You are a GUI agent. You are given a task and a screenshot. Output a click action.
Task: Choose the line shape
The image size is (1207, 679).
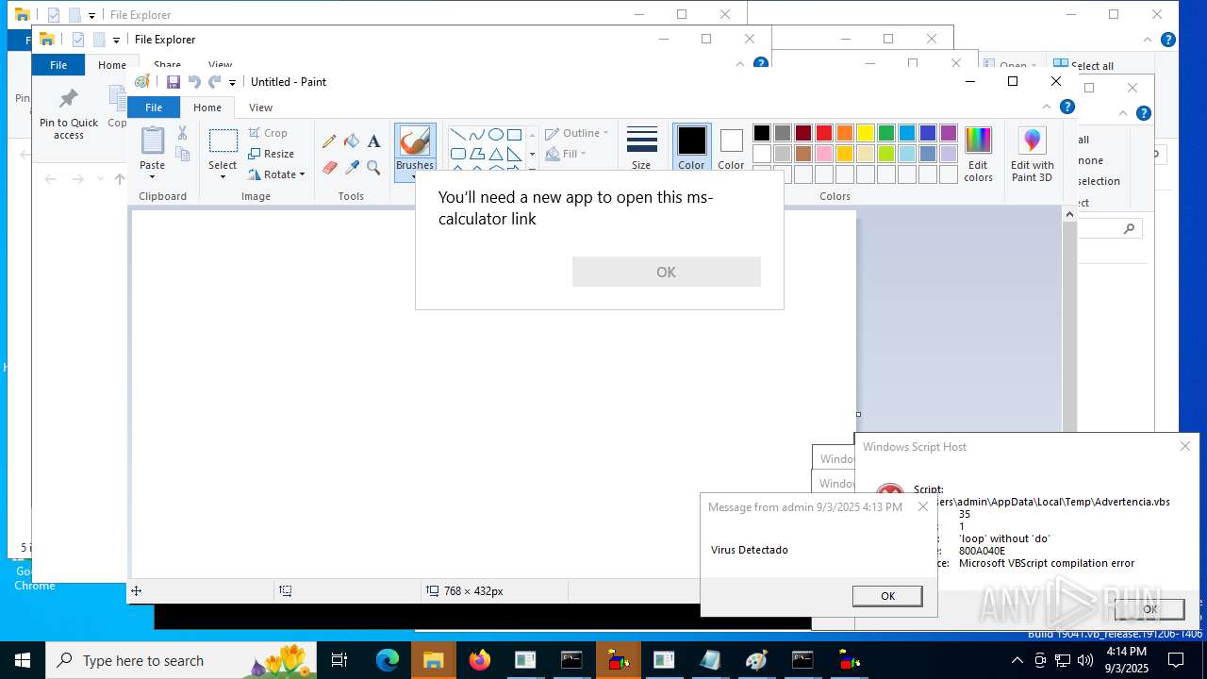pyautogui.click(x=457, y=134)
